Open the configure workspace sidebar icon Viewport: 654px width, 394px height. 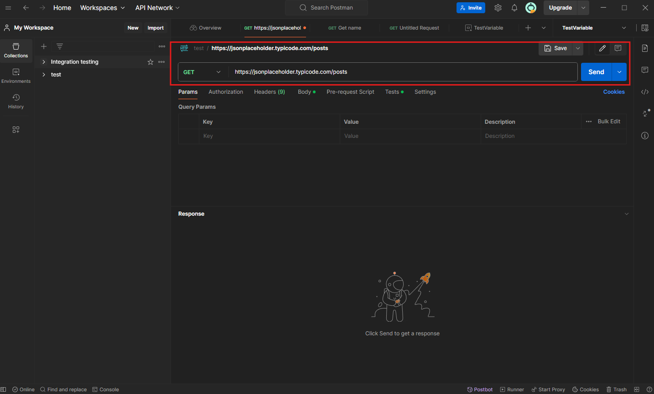coord(16,130)
